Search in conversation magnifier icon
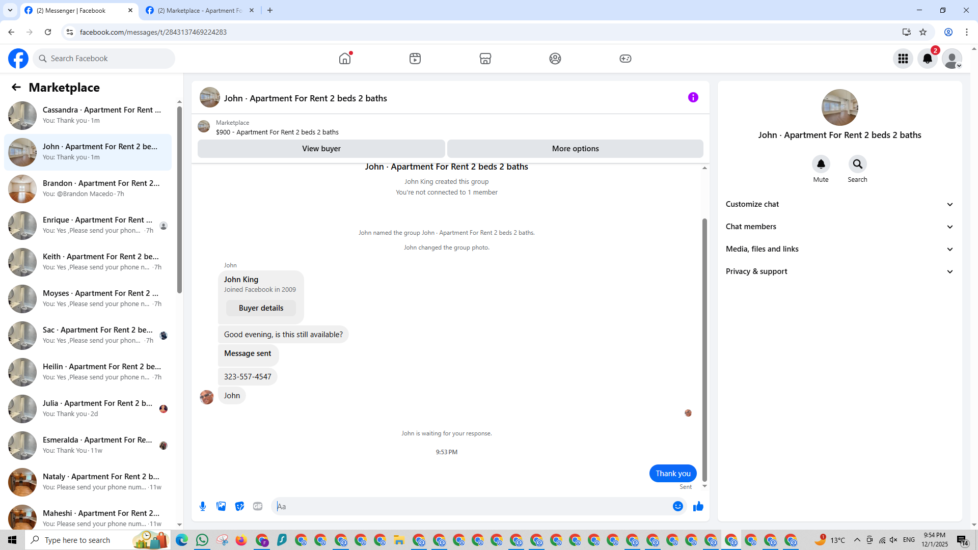The width and height of the screenshot is (978, 550). click(858, 164)
